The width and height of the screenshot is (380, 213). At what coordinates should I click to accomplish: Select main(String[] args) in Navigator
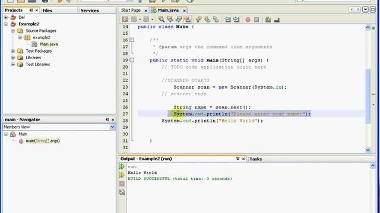43,141
